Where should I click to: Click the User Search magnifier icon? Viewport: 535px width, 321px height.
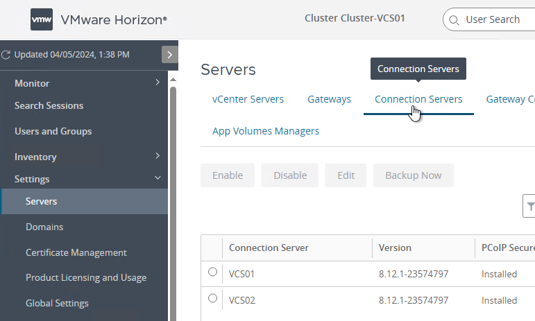click(x=455, y=20)
